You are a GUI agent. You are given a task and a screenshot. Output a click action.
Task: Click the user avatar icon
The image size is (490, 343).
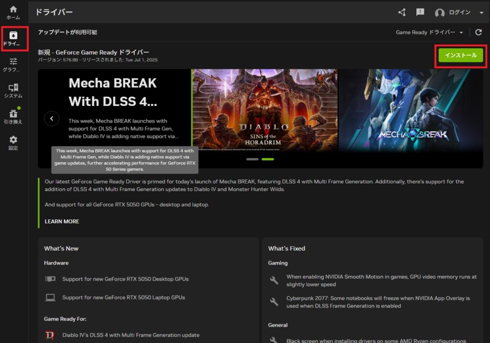click(x=439, y=13)
